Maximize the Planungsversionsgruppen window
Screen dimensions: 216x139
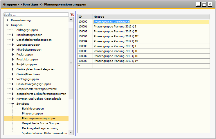coord(204,4)
